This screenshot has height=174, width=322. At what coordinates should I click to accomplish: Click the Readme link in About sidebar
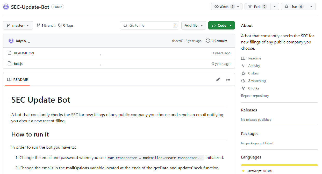pyautogui.click(x=255, y=58)
